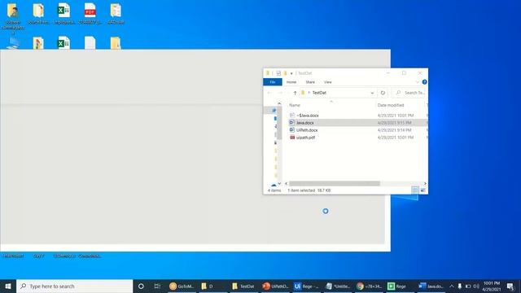Open the View ribbon tab

pos(327,82)
